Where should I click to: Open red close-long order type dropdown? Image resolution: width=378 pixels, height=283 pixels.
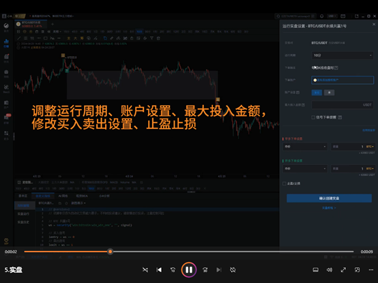pos(305,147)
